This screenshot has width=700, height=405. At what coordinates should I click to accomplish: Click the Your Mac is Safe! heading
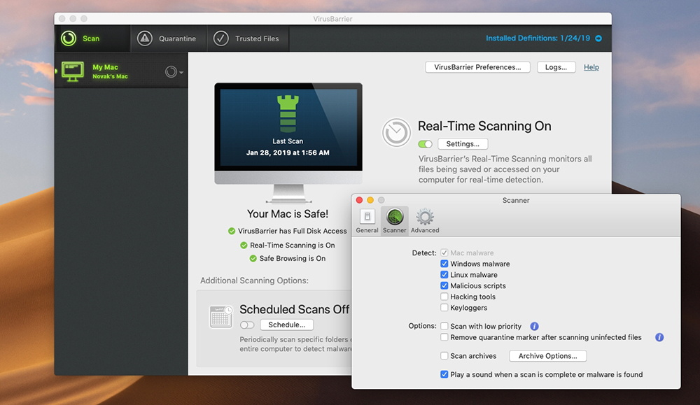tap(288, 214)
